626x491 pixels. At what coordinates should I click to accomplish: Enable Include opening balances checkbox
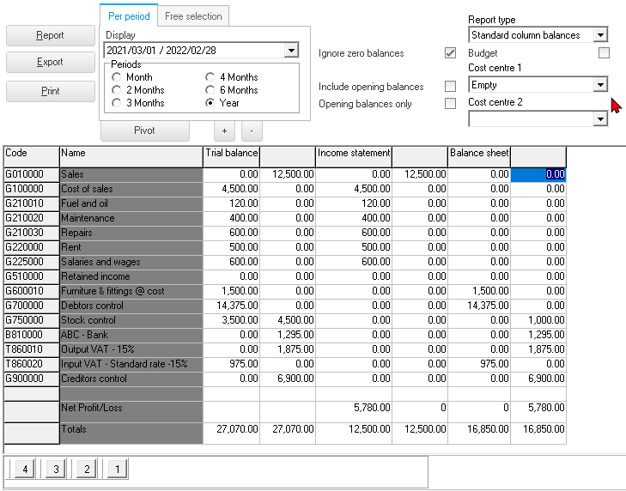point(450,87)
